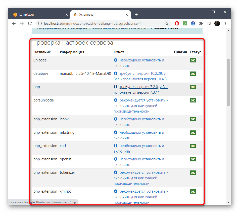Open the Chrome profile avatar
This screenshot has height=213, width=239.
[x=217, y=23]
